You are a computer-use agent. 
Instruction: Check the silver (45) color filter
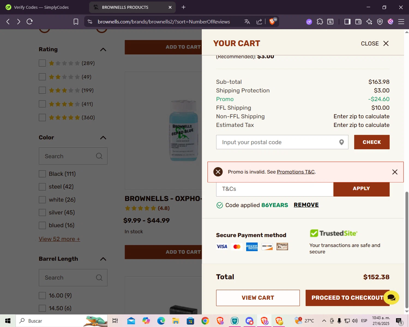(42, 213)
